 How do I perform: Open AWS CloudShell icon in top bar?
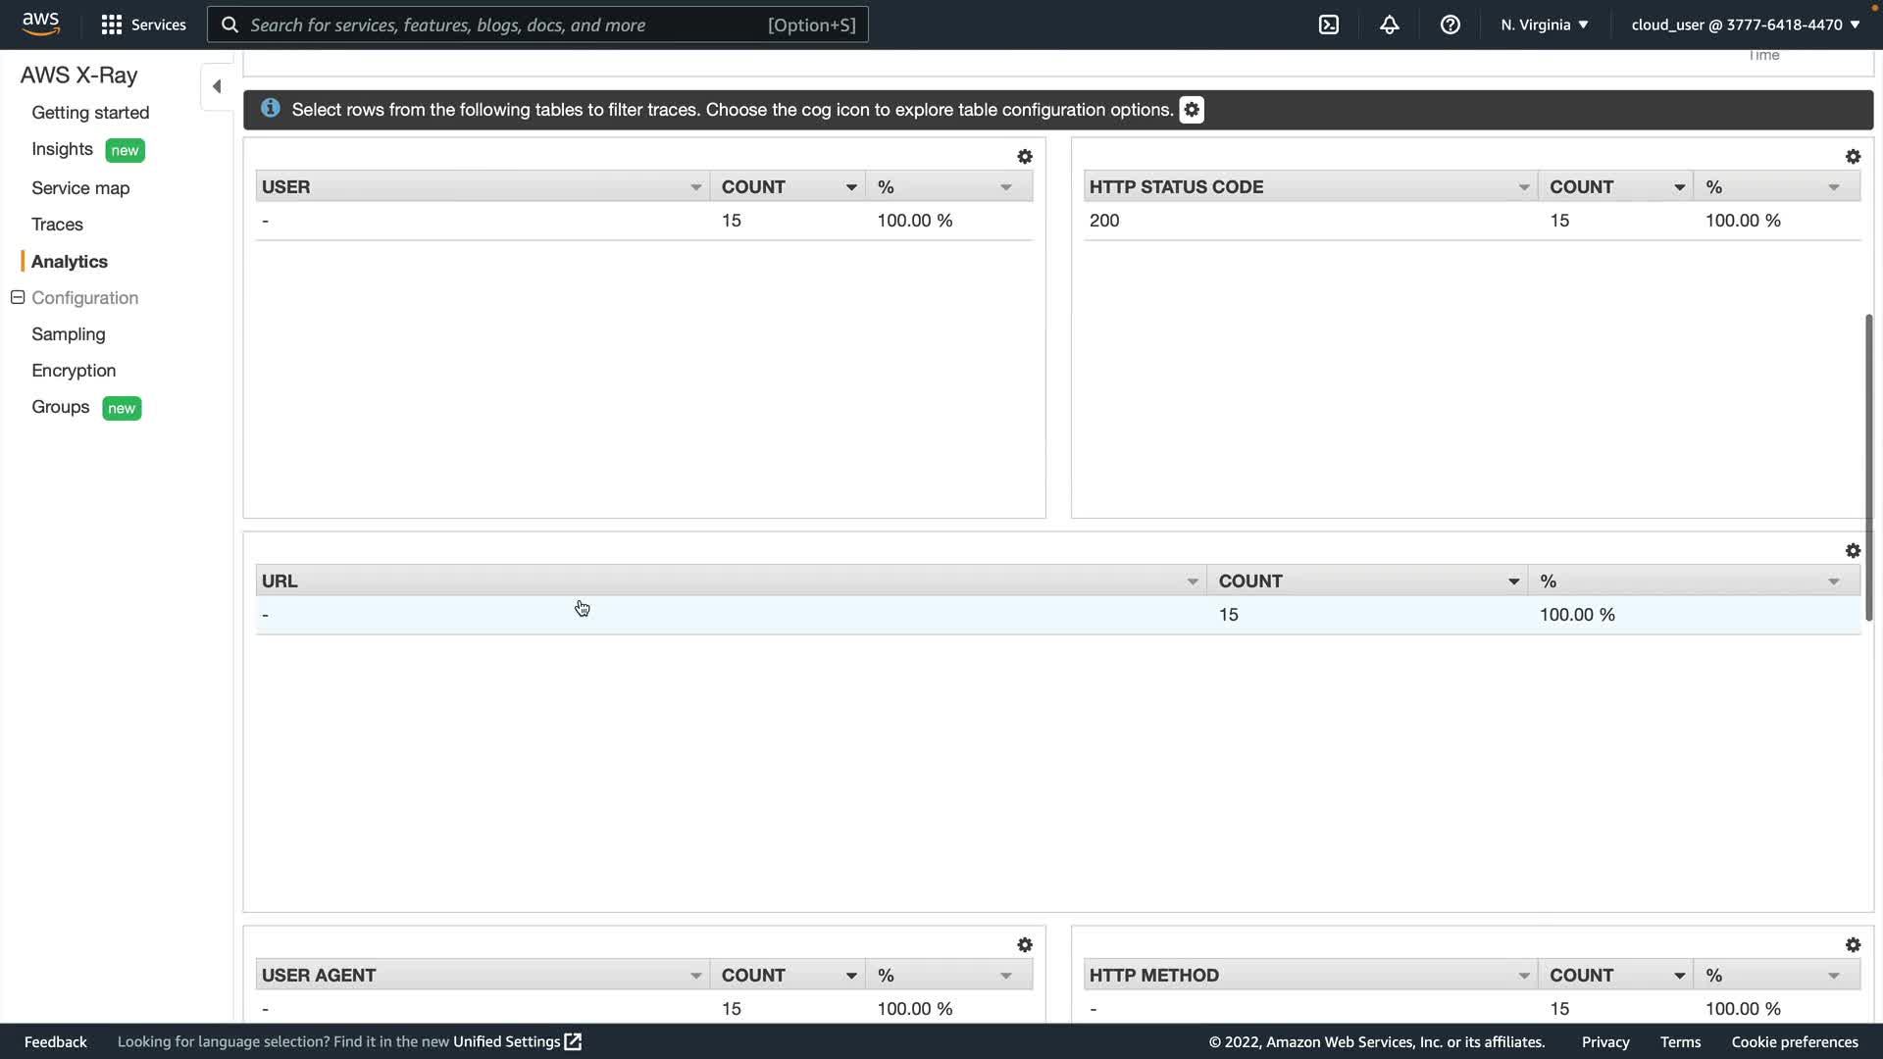1329,25
